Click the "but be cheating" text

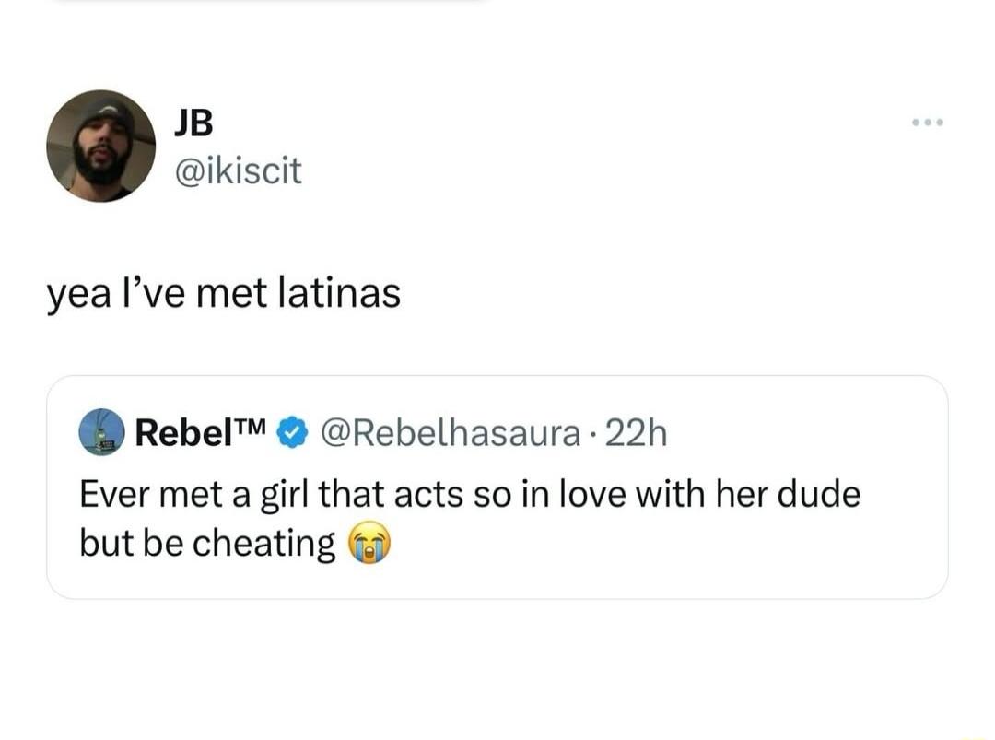(207, 544)
